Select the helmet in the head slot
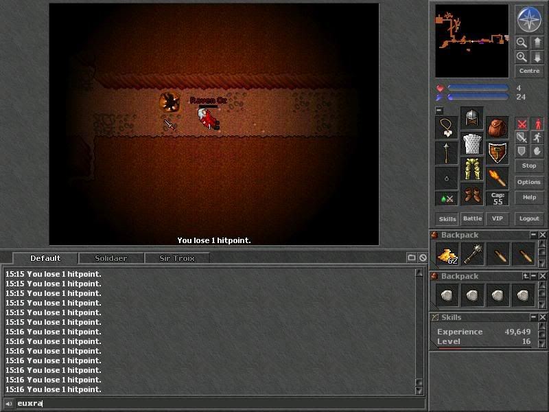The width and height of the screenshot is (549, 412). point(472,118)
